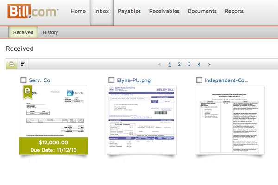Check the Elyira-PU.png checkbox
The width and height of the screenshot is (278, 185).
pos(111,80)
